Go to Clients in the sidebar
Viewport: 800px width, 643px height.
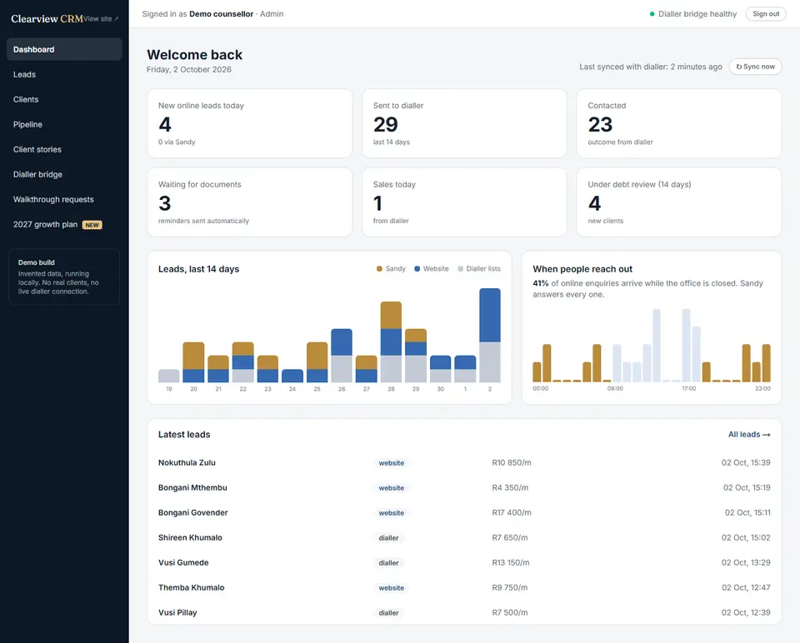[64, 99]
